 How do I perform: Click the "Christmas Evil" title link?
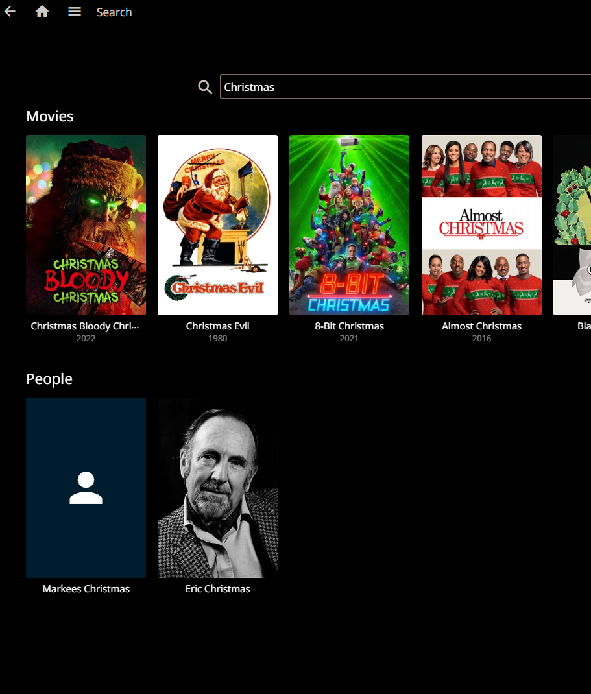(x=217, y=326)
